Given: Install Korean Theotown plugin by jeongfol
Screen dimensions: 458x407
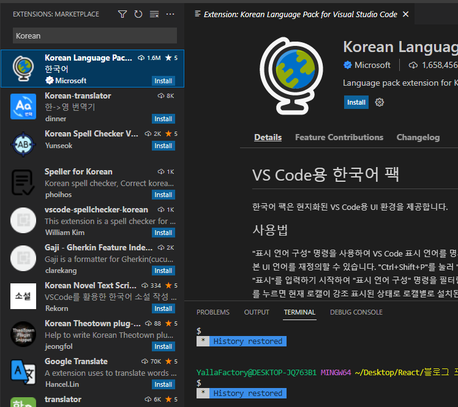Looking at the screenshot, I should point(163,346).
